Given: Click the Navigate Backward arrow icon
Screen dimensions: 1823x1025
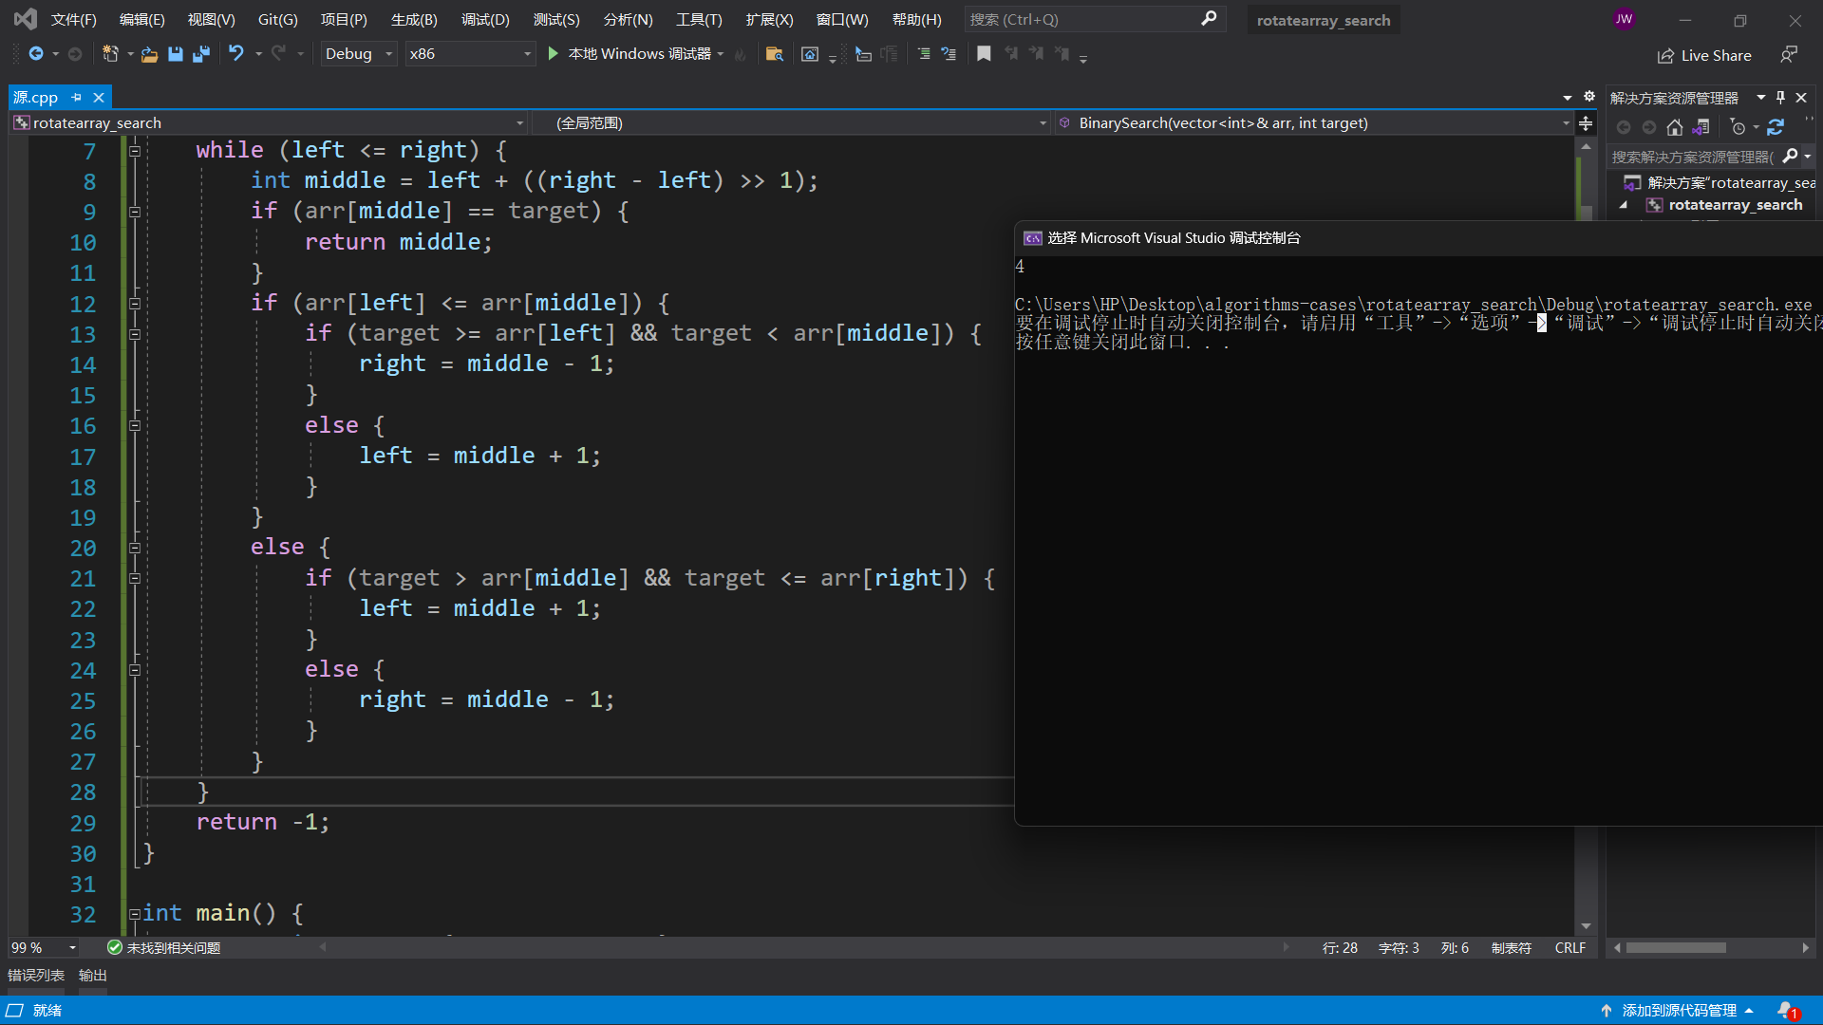Looking at the screenshot, I should pyautogui.click(x=36, y=54).
